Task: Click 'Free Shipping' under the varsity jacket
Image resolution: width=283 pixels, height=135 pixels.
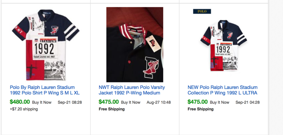Action: pyautogui.click(x=112, y=109)
